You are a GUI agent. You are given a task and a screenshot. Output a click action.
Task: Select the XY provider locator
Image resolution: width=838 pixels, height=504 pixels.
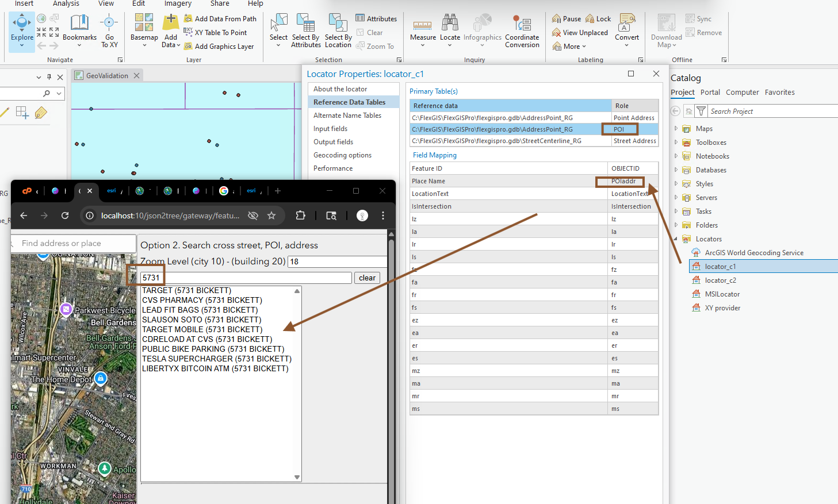(722, 308)
